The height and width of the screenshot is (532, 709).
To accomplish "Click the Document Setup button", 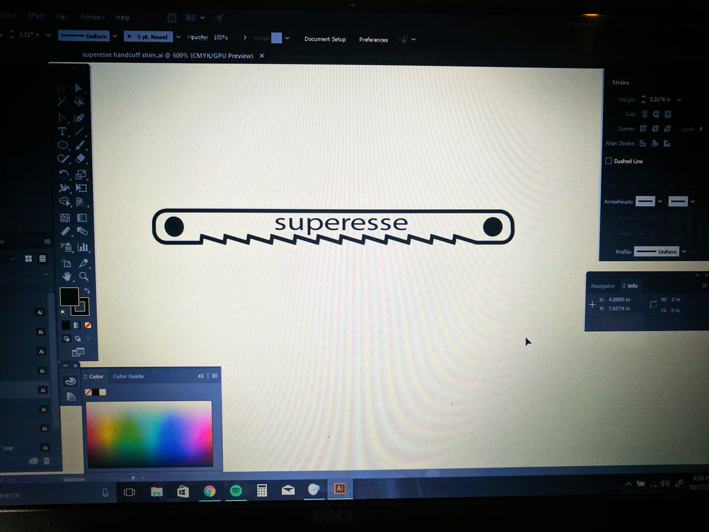I will (325, 39).
